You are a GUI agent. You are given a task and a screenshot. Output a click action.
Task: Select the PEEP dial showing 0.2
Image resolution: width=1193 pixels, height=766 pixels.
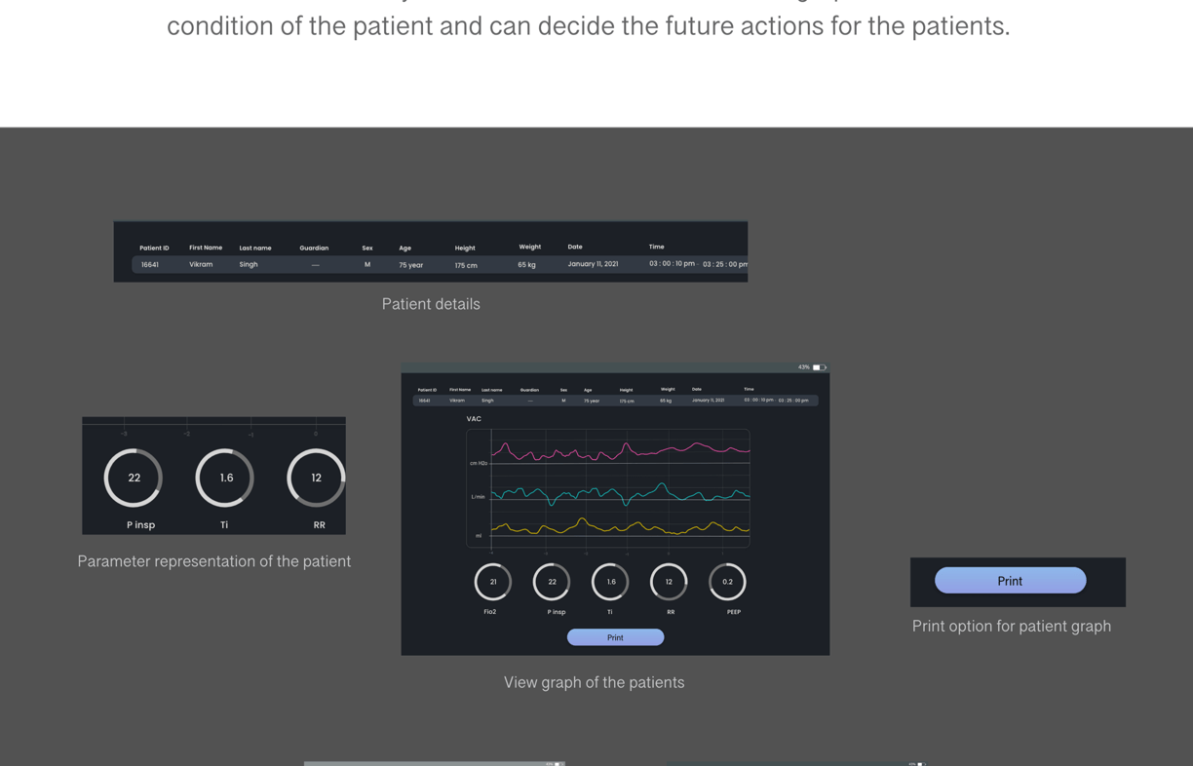[x=727, y=582]
